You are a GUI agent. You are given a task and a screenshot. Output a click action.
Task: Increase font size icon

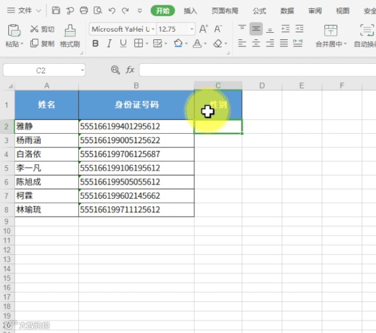pyautogui.click(x=204, y=29)
